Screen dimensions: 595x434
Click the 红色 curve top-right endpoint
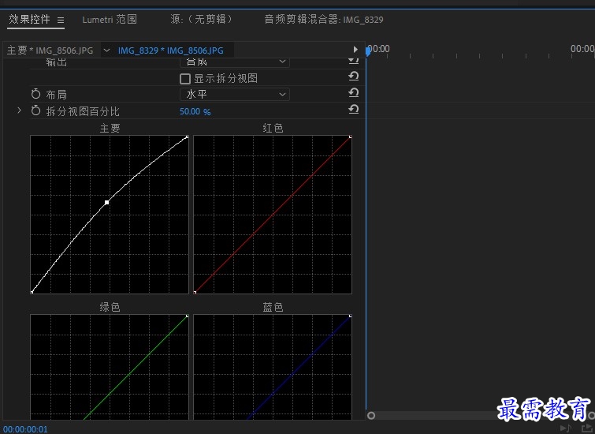pyautogui.click(x=350, y=137)
